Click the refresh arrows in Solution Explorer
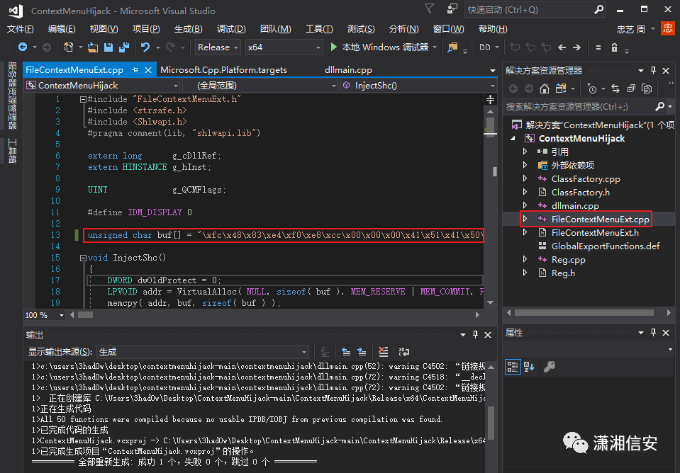 615,89
